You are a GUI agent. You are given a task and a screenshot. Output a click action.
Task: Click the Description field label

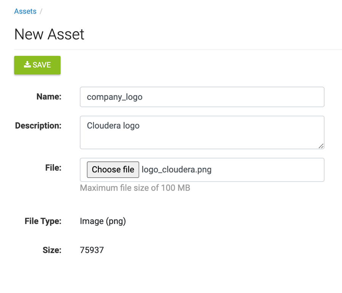pyautogui.click(x=38, y=126)
